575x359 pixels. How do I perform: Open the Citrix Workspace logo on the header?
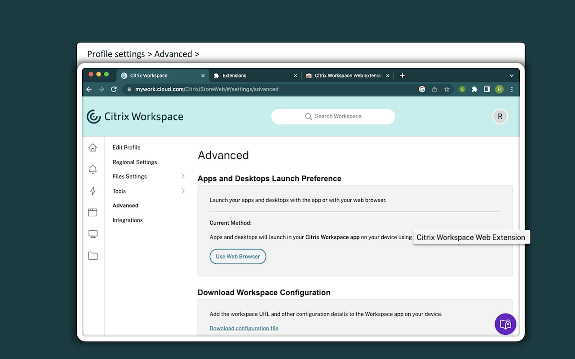135,116
